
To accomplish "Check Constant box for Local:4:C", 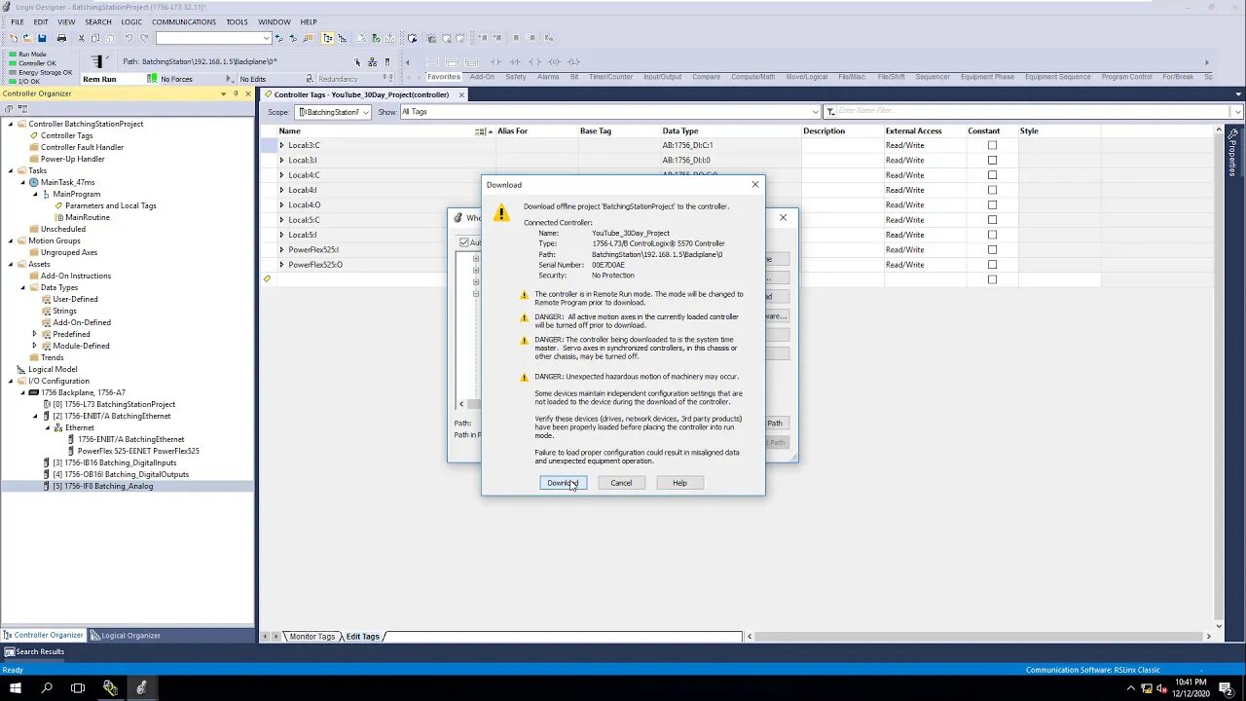I will pyautogui.click(x=992, y=175).
